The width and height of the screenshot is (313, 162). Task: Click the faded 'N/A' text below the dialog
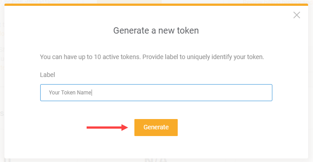[156, 160]
